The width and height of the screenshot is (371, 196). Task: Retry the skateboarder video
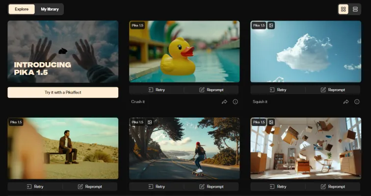157,187
